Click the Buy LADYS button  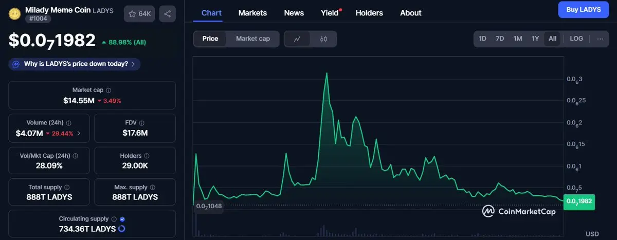coord(584,10)
